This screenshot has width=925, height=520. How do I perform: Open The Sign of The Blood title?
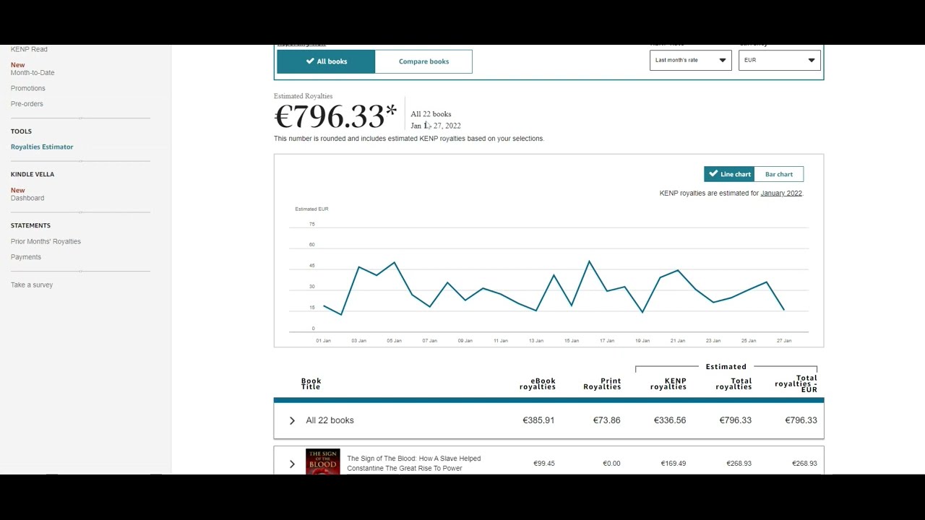pos(413,463)
